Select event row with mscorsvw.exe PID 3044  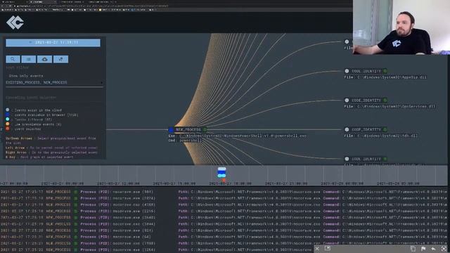(224, 224)
